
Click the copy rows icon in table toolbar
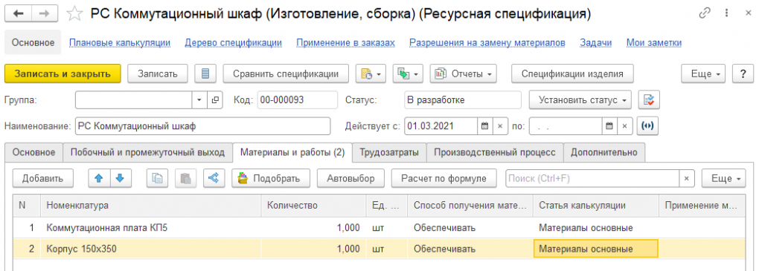(157, 178)
